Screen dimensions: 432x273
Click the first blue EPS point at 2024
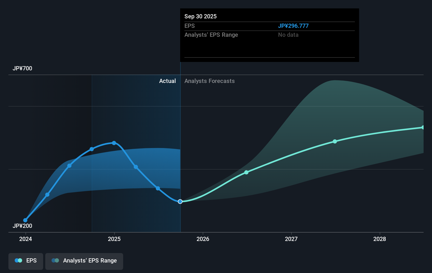tap(25, 220)
